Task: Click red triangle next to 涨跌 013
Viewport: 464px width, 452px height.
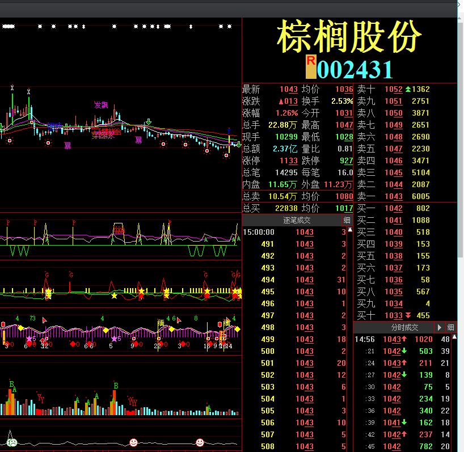Action: [x=281, y=102]
